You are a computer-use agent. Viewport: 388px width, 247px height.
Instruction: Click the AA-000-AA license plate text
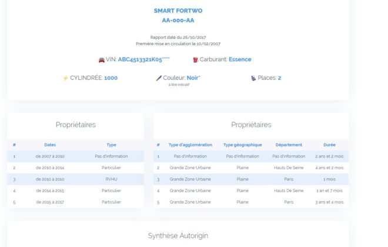click(178, 21)
